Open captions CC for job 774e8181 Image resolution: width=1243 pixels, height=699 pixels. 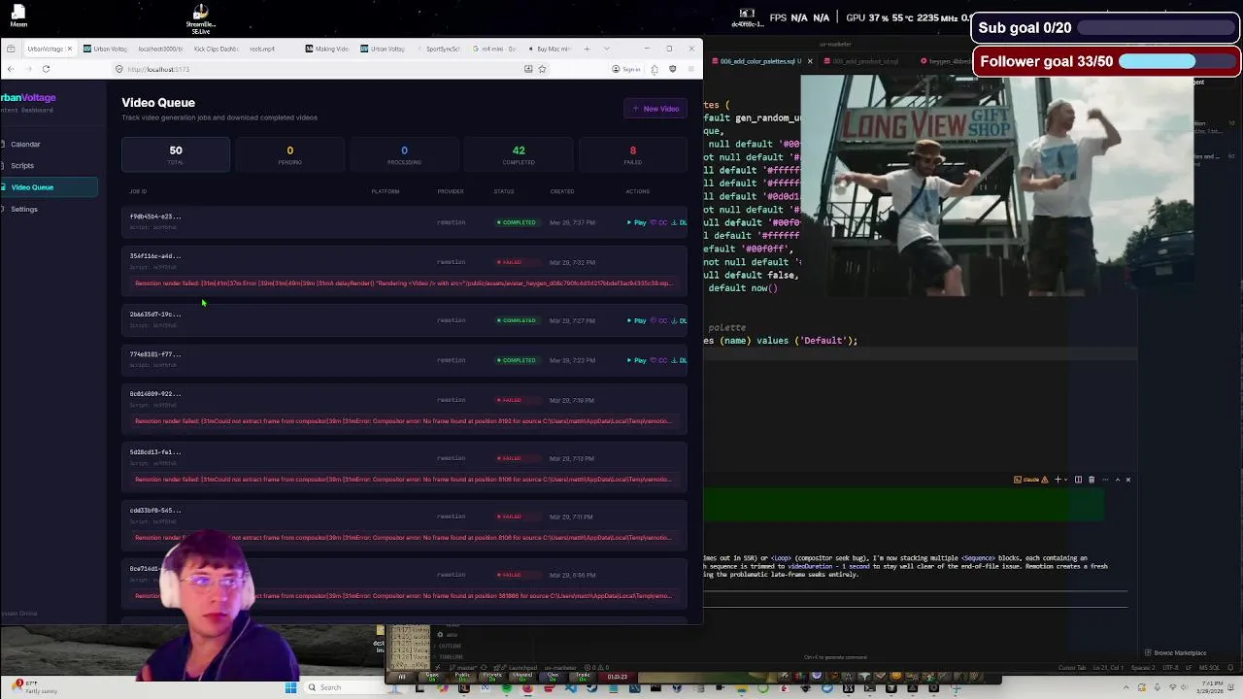(659, 360)
